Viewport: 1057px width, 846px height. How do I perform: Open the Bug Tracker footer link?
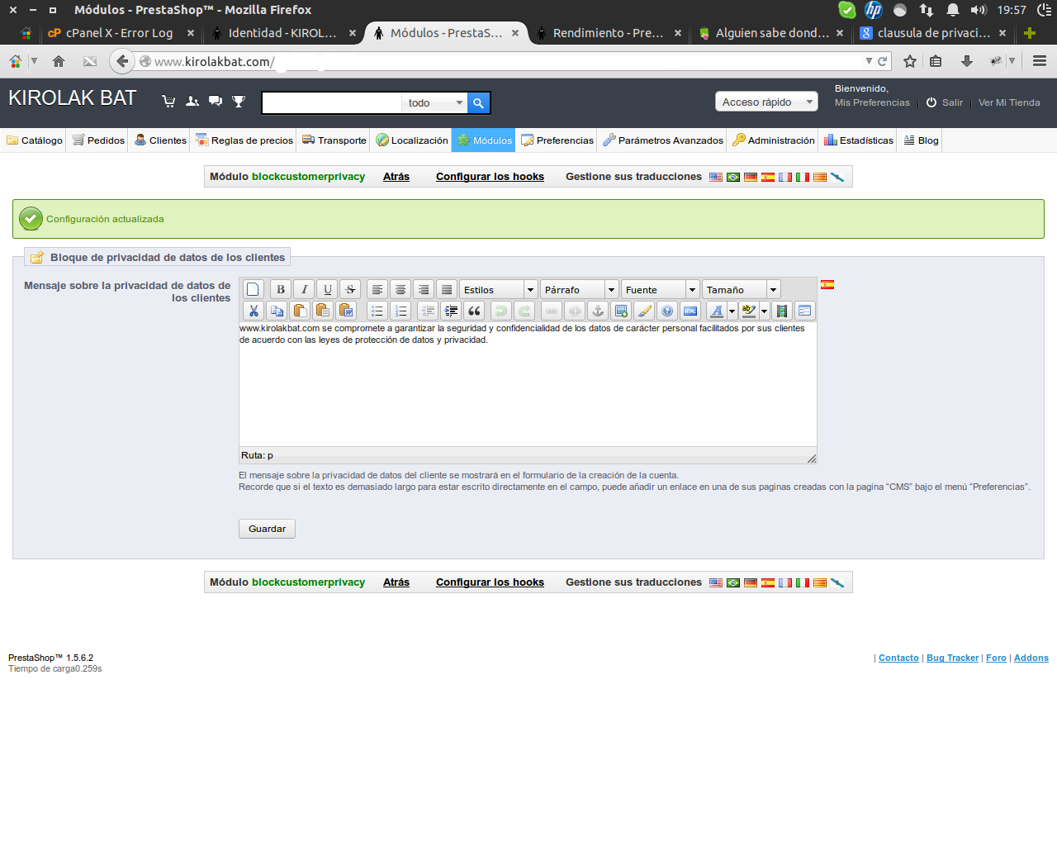(952, 658)
